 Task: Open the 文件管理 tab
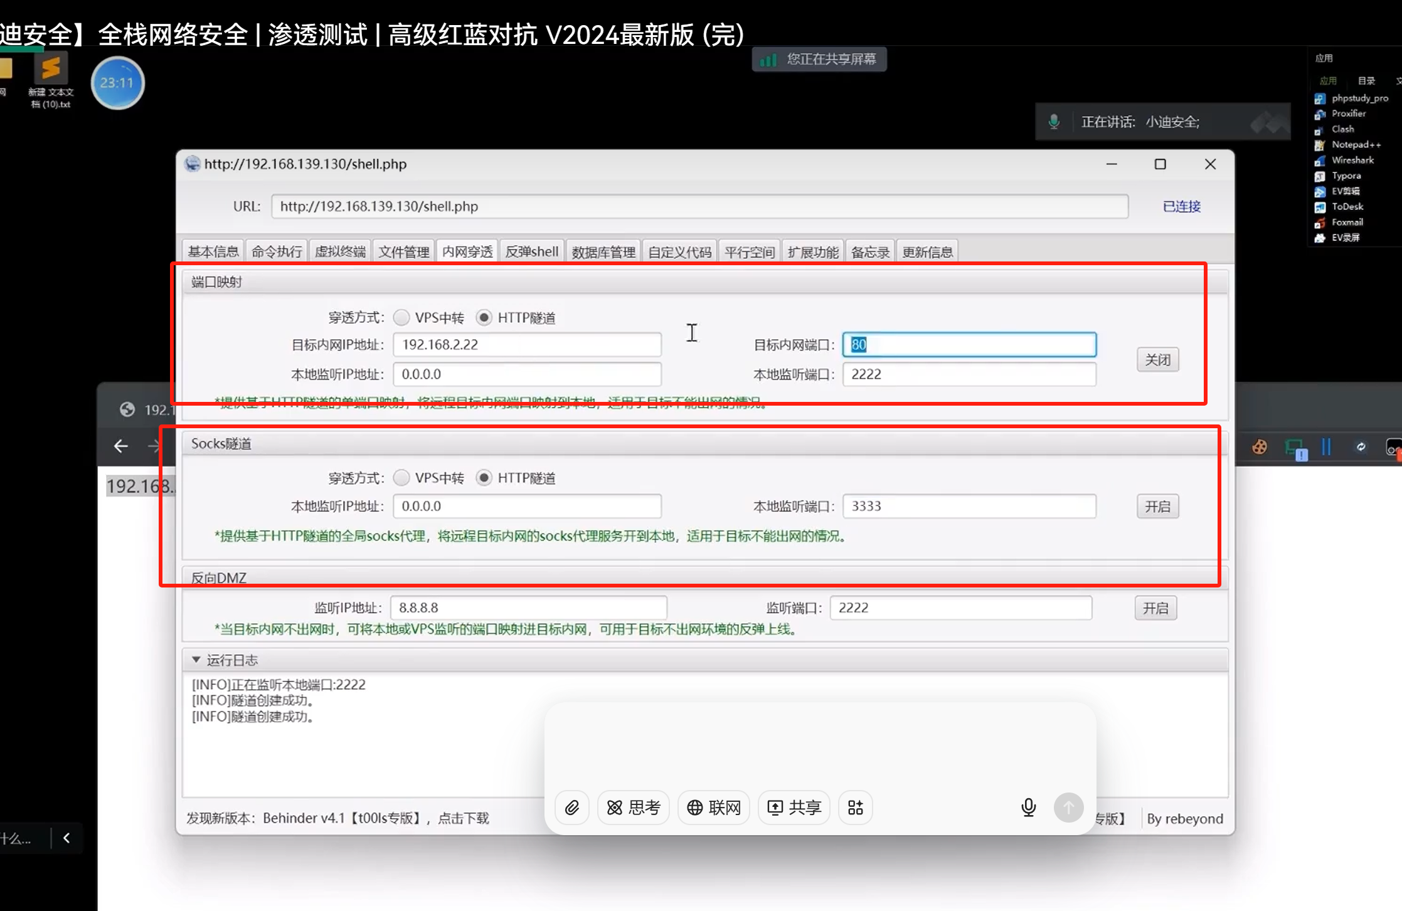tap(403, 252)
